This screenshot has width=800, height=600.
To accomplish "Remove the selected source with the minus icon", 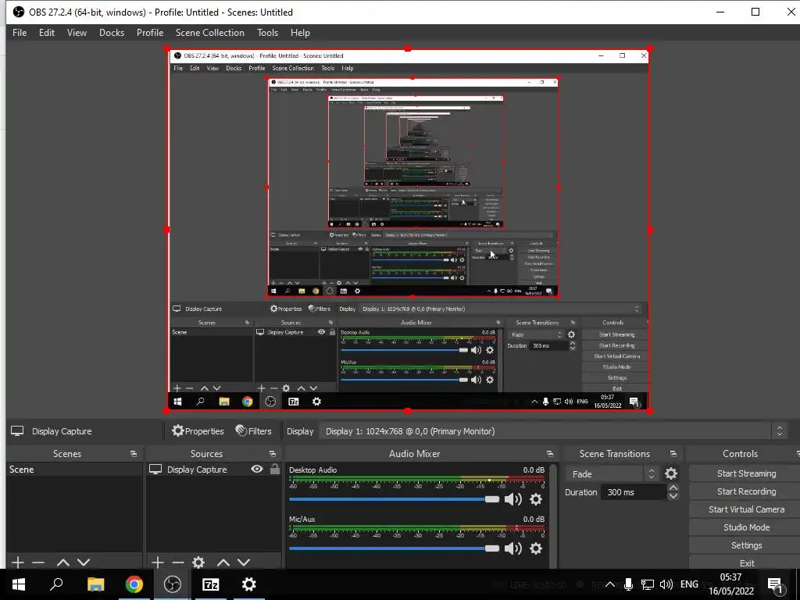I will tap(177, 562).
